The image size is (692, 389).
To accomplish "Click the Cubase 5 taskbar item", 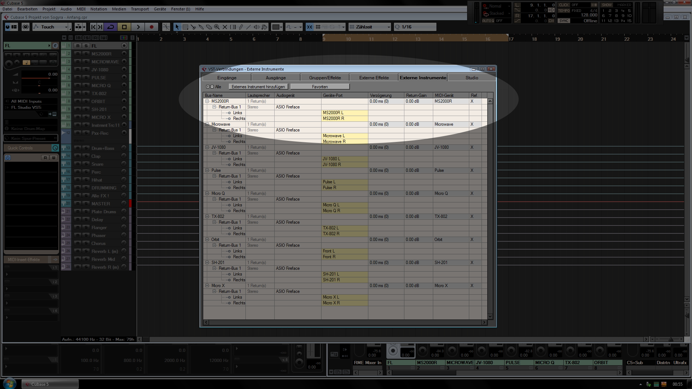I will tap(50, 384).
